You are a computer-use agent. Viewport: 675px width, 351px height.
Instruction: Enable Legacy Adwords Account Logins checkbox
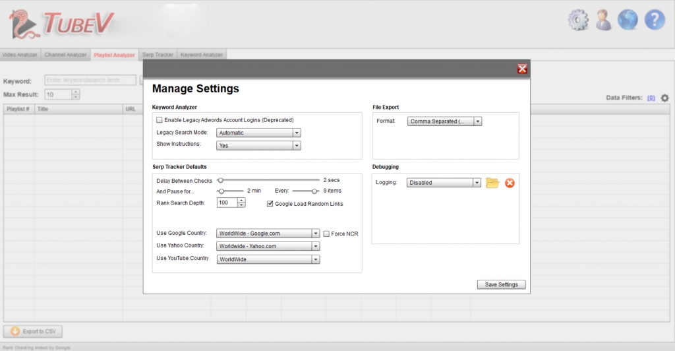(160, 120)
